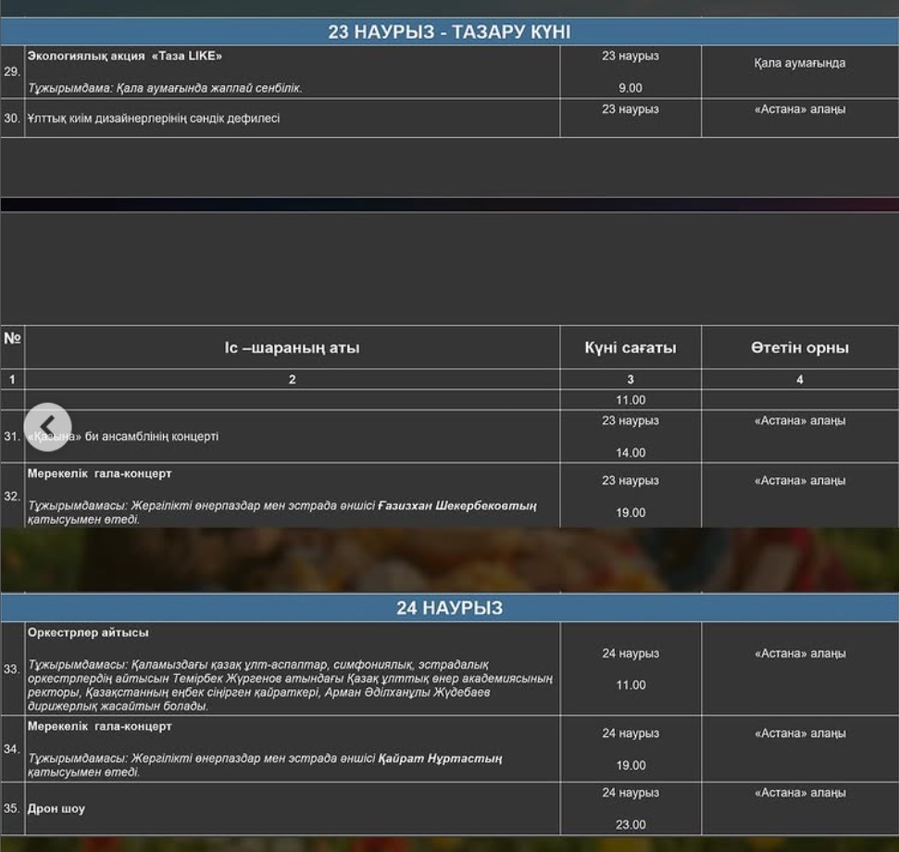Click the "Экологиялық акция «Таза LIKE»" event title
Viewport: 899px width, 852px height.
(125, 56)
